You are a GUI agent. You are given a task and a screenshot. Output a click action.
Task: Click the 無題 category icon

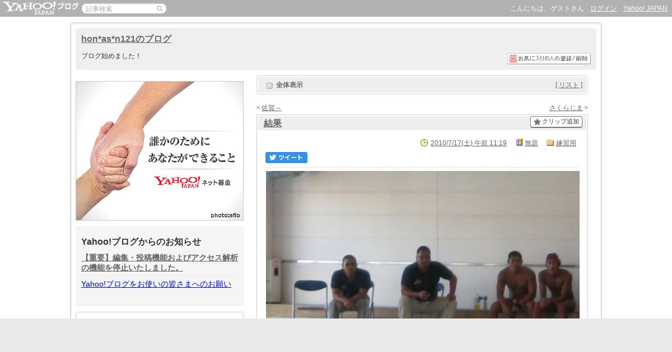pos(519,142)
